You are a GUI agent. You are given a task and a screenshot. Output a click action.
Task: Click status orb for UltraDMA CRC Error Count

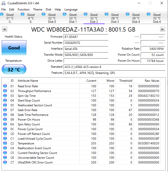[5, 162]
